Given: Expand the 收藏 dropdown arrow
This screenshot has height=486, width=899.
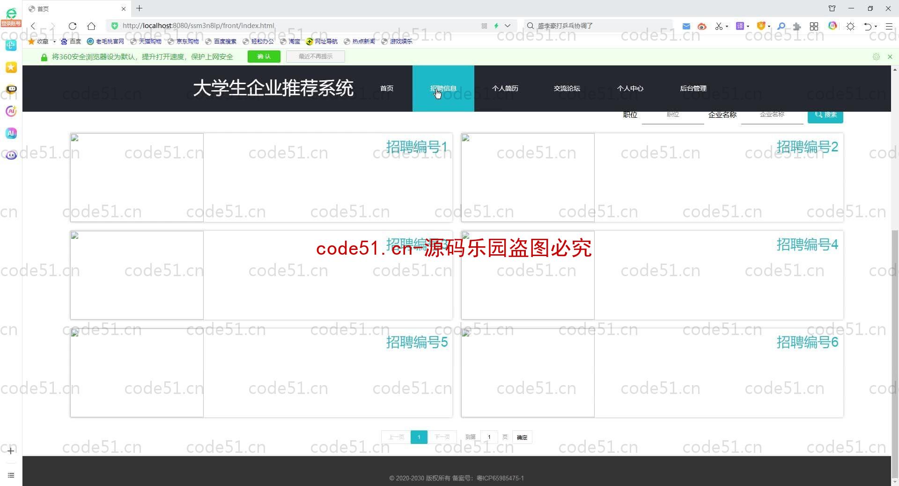Looking at the screenshot, I should coord(54,42).
